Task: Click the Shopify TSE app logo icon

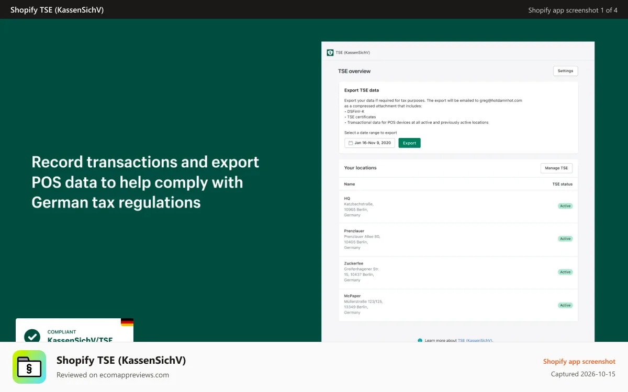Action: [29, 367]
